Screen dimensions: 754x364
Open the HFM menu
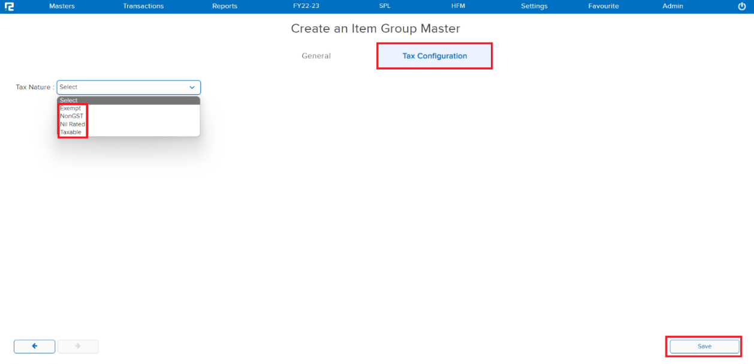coord(458,6)
